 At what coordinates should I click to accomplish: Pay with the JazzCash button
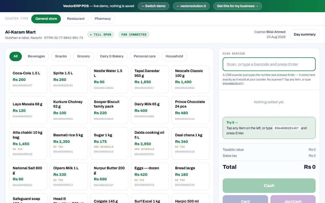(293, 199)
